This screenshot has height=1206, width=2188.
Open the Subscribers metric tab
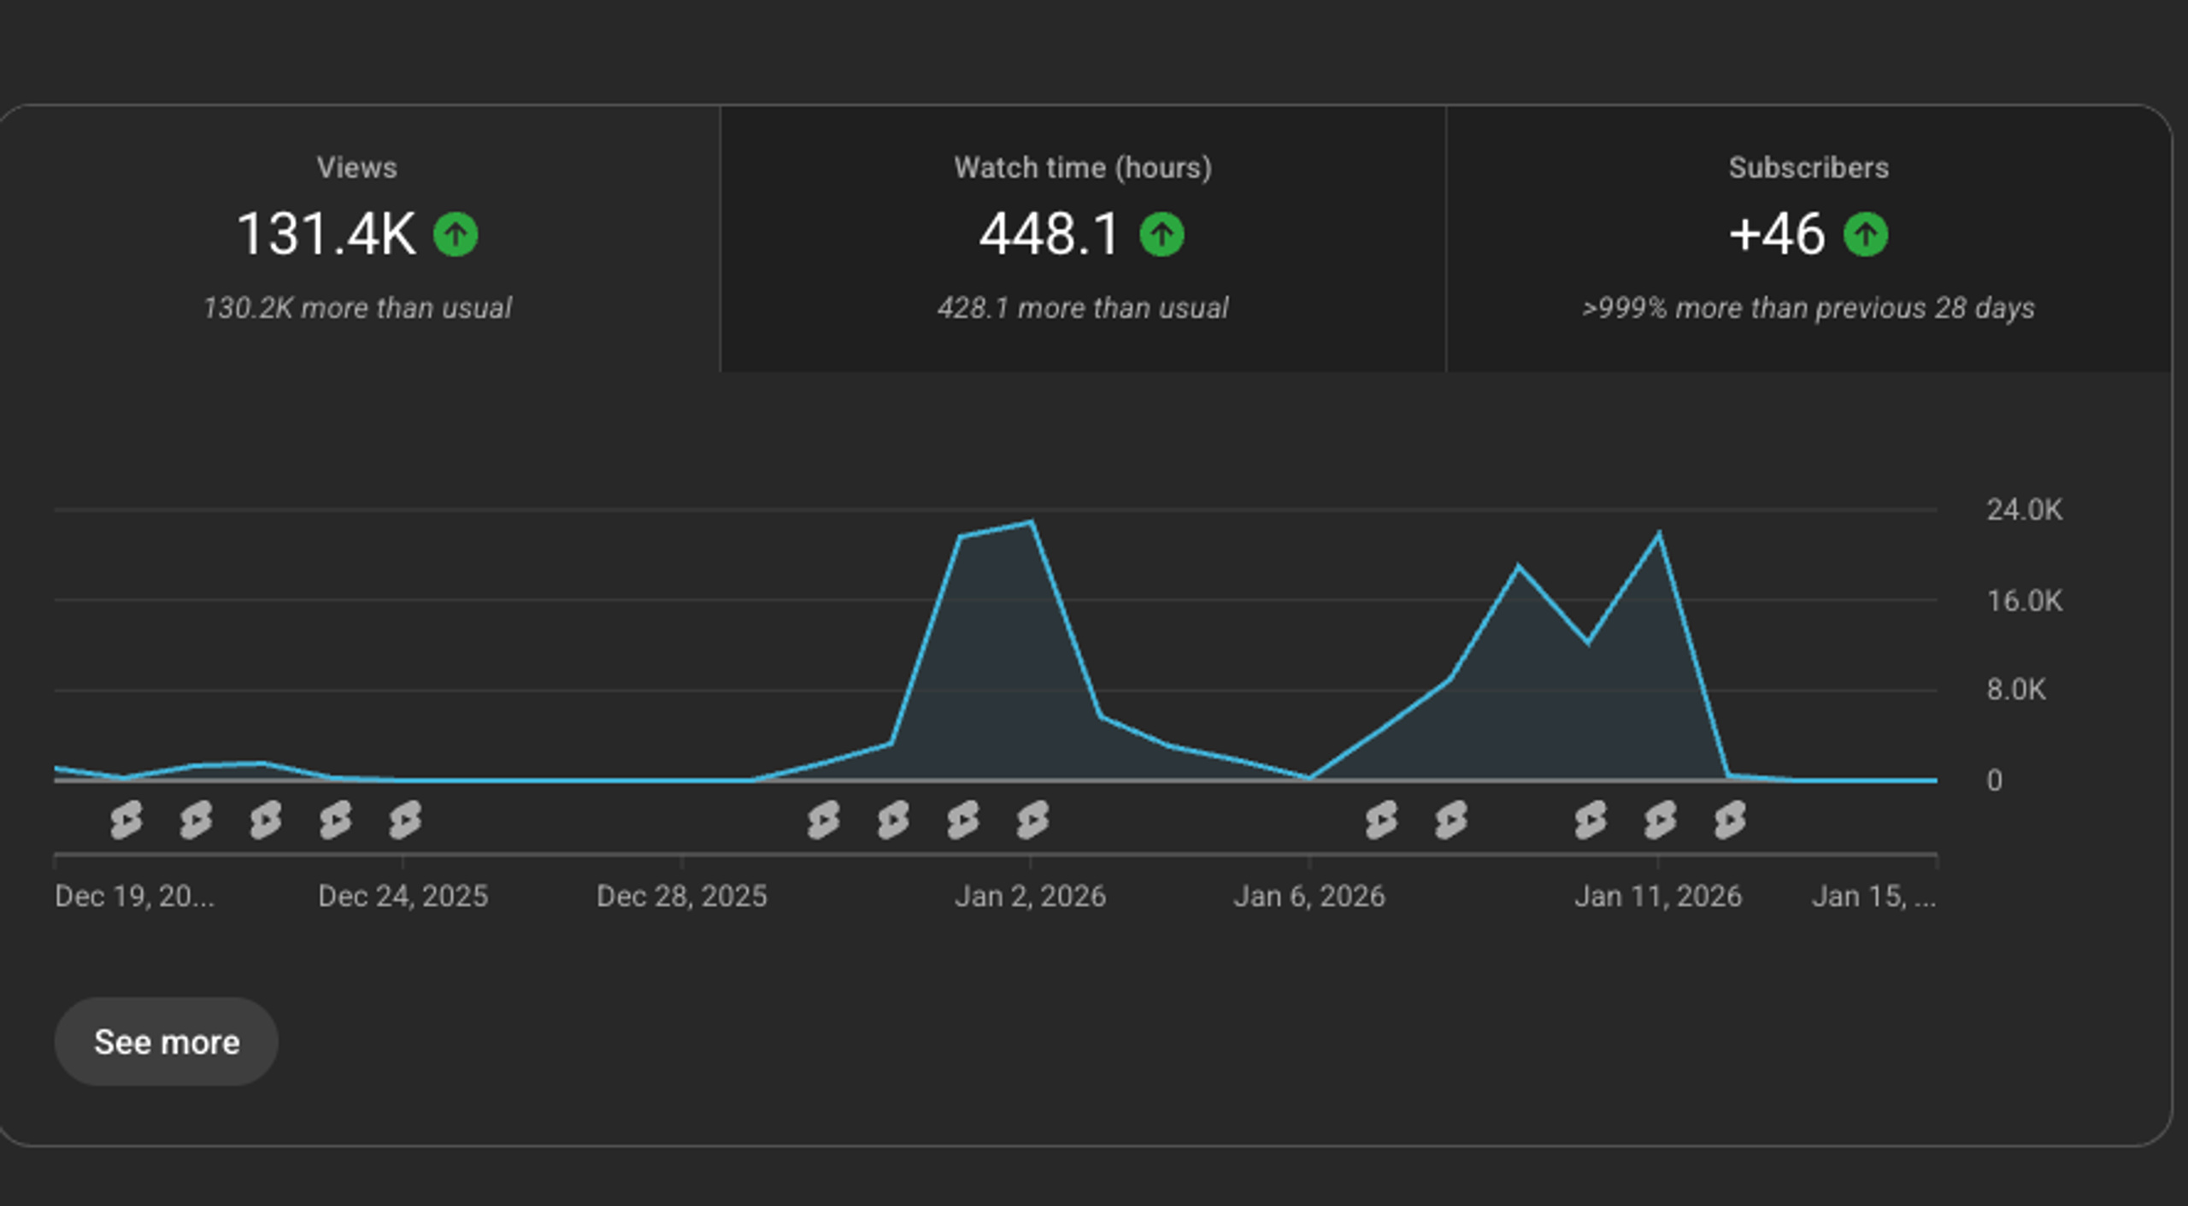coord(1809,238)
